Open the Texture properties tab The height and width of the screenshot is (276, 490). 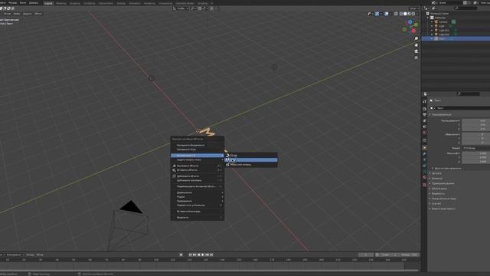coord(424,185)
